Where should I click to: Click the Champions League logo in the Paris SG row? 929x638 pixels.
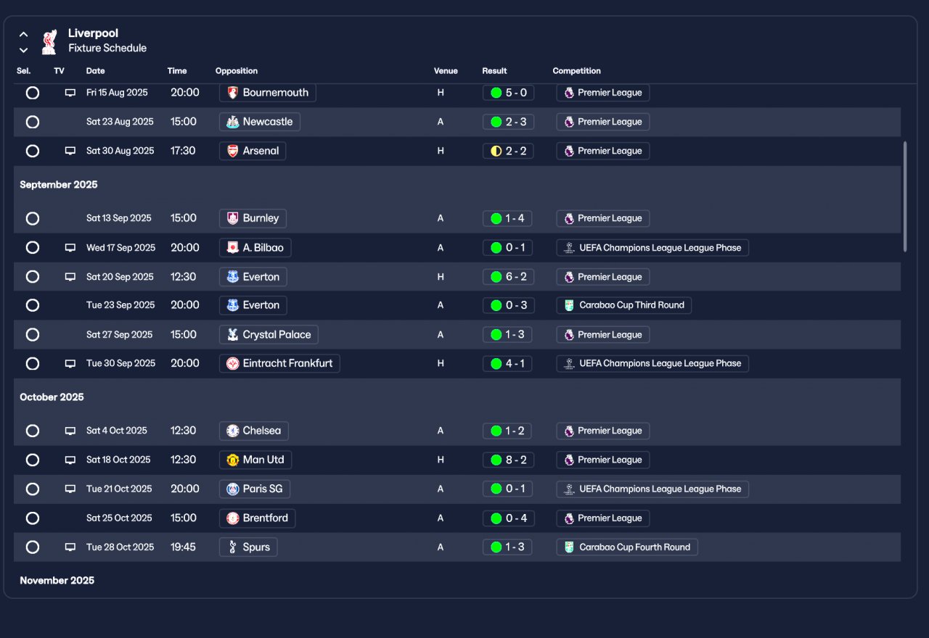pos(569,489)
